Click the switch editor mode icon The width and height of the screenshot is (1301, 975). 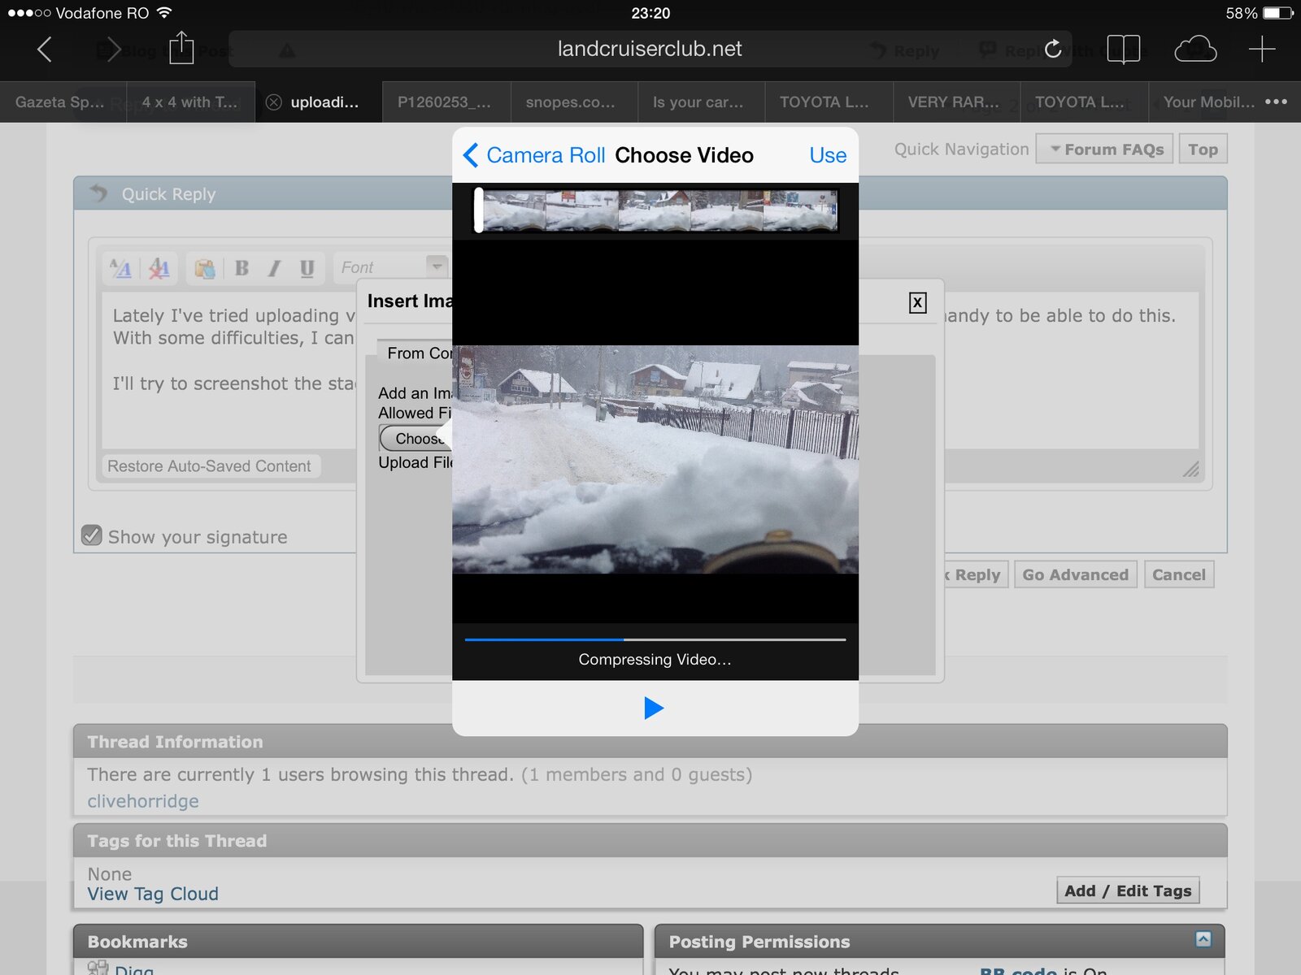tap(121, 268)
